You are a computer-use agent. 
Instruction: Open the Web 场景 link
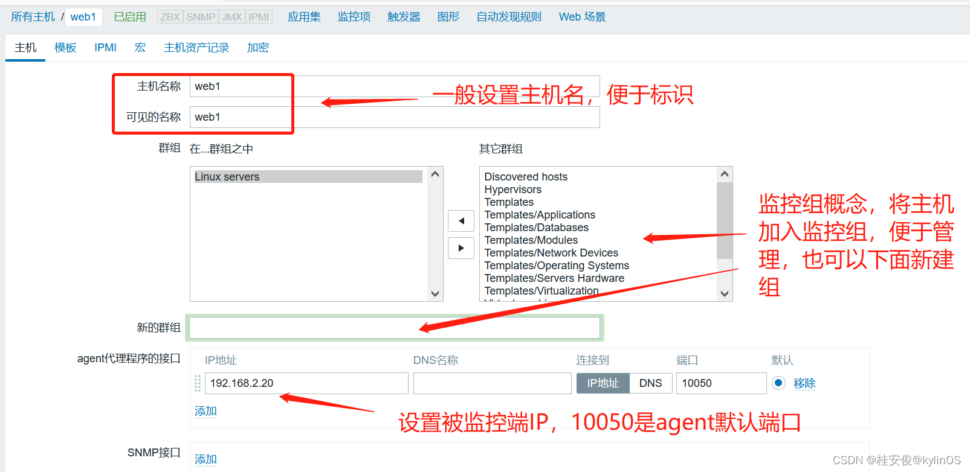582,17
